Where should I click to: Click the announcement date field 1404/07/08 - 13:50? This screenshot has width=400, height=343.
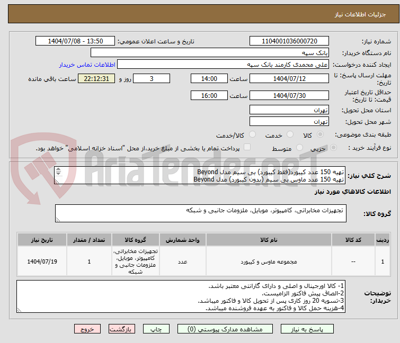pyautogui.click(x=75, y=41)
